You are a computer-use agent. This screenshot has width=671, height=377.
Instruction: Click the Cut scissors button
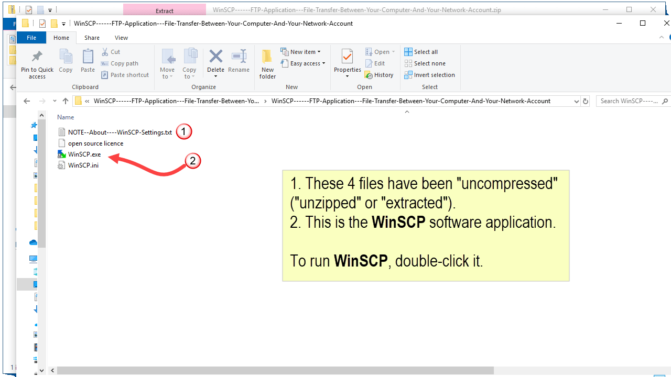[x=111, y=52]
